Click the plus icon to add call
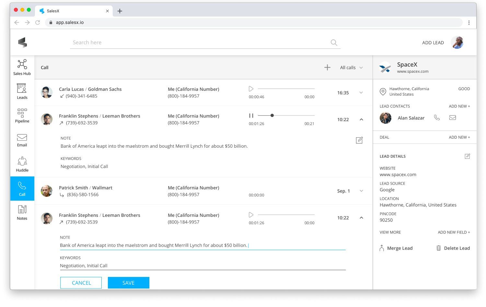The width and height of the screenshot is (486, 307). (327, 67)
